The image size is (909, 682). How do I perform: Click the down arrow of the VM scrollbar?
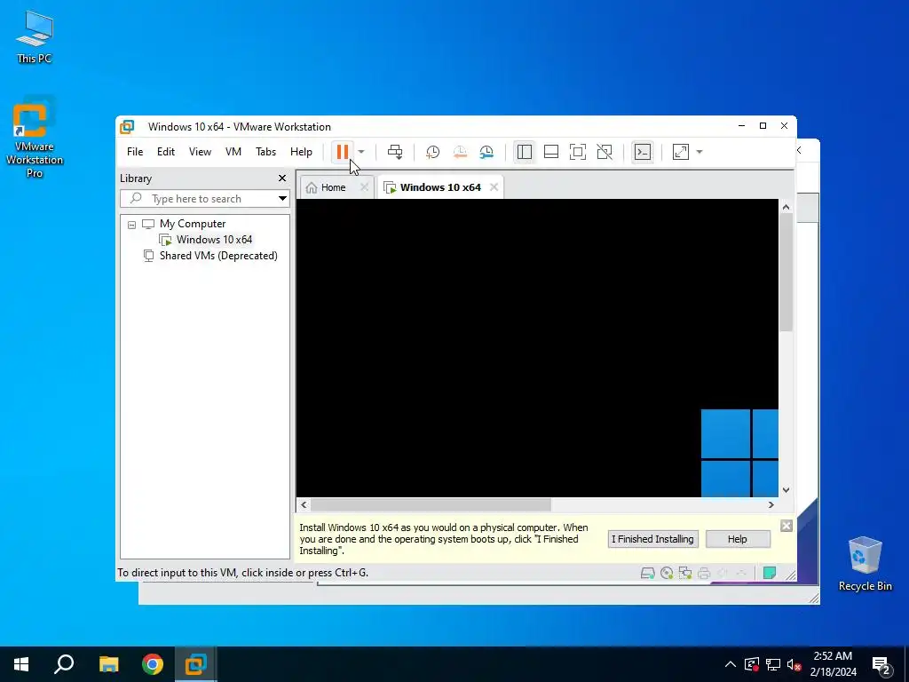tap(786, 490)
